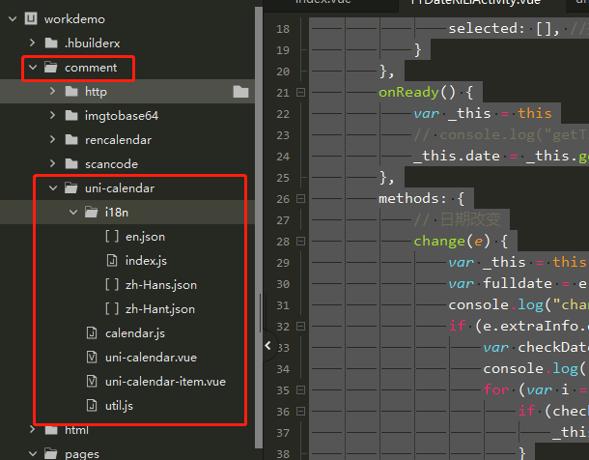The height and width of the screenshot is (460, 589).
Task: Click the .hbuilderx folder icon
Action: tap(51, 43)
